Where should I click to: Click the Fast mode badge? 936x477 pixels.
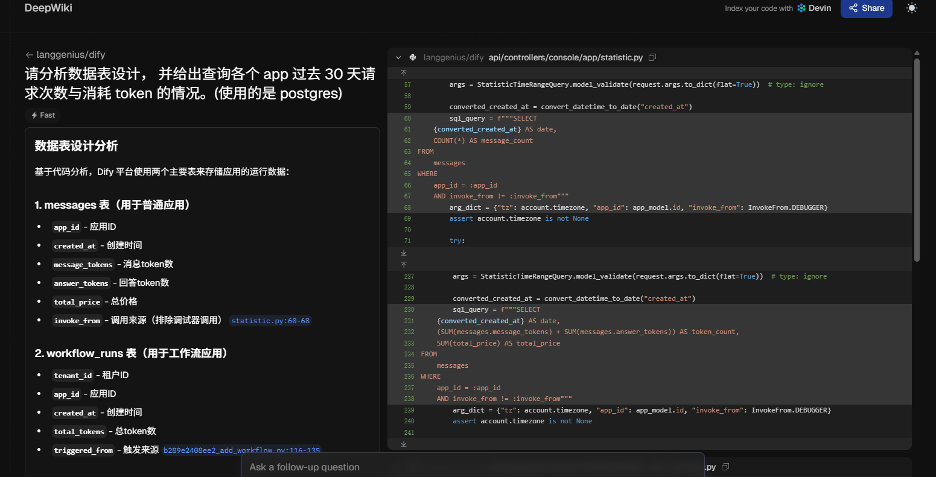pos(43,115)
